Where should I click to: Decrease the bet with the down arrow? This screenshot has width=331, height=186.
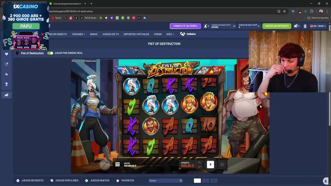(199, 167)
